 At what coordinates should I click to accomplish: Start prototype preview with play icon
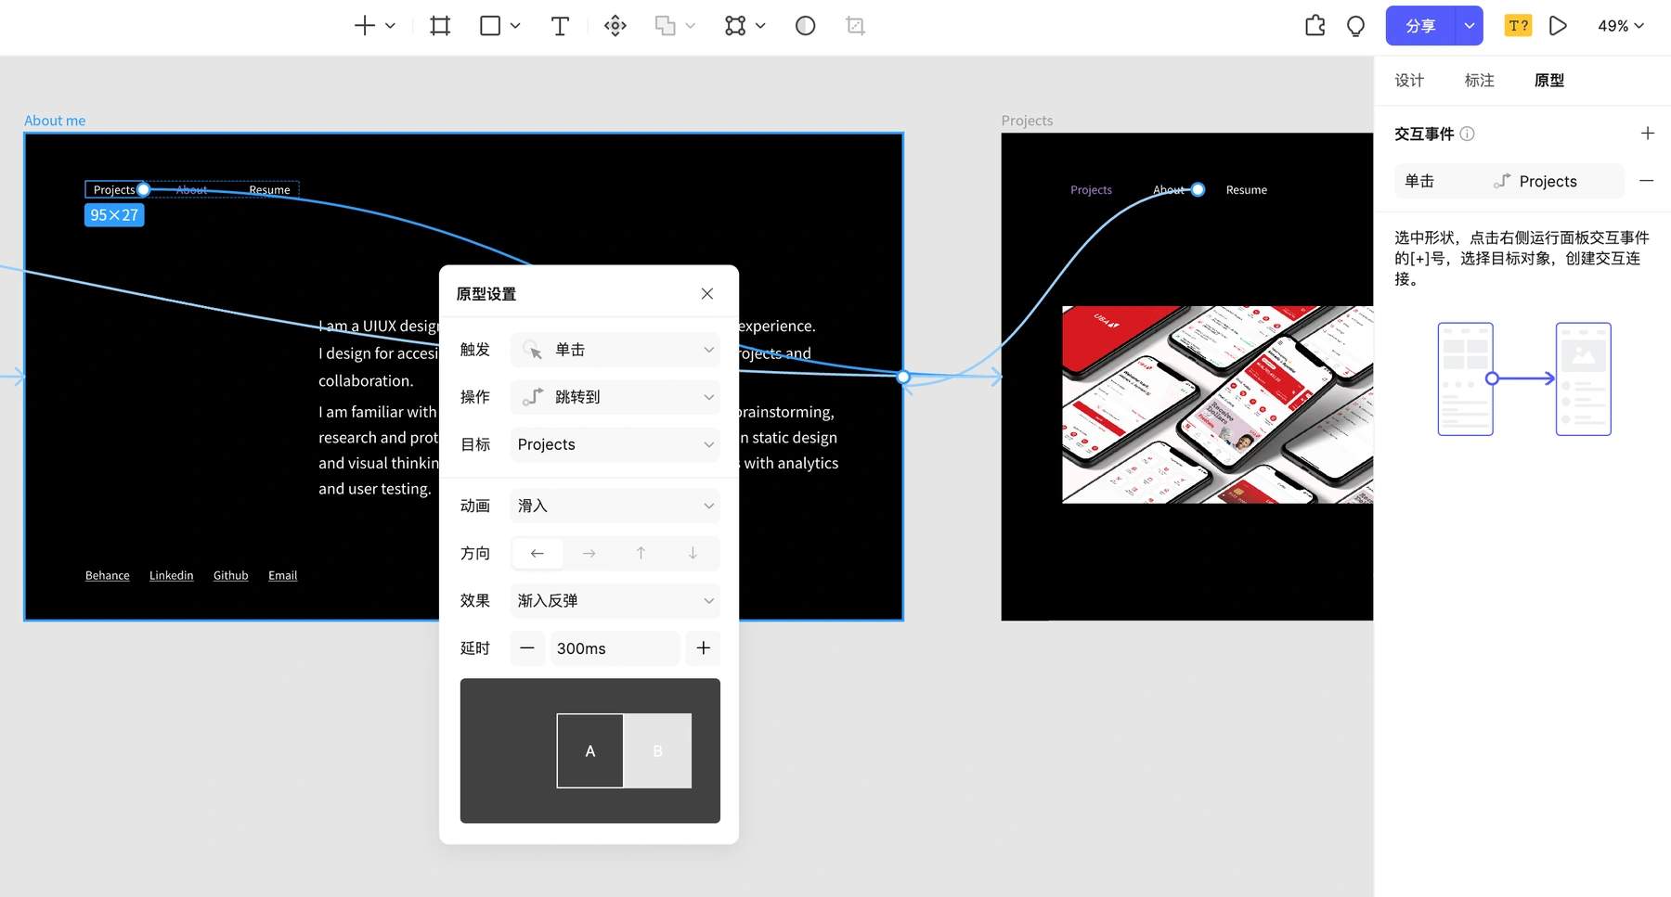1559,26
